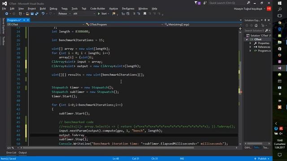Click the Quick Launch magnifier icon
The height and width of the screenshot is (161, 287).
point(248,3)
